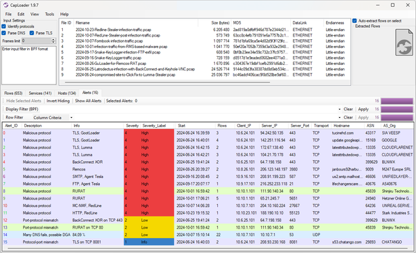Select file 2024-08-26-GuLoader-for-Remcos-RAT.pcap
Viewport: 416px width, 253px height.
pyautogui.click(x=111, y=64)
